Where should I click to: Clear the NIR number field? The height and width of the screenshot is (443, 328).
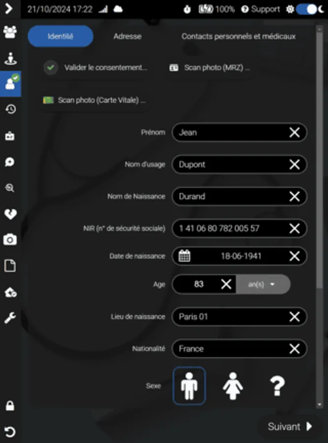295,228
